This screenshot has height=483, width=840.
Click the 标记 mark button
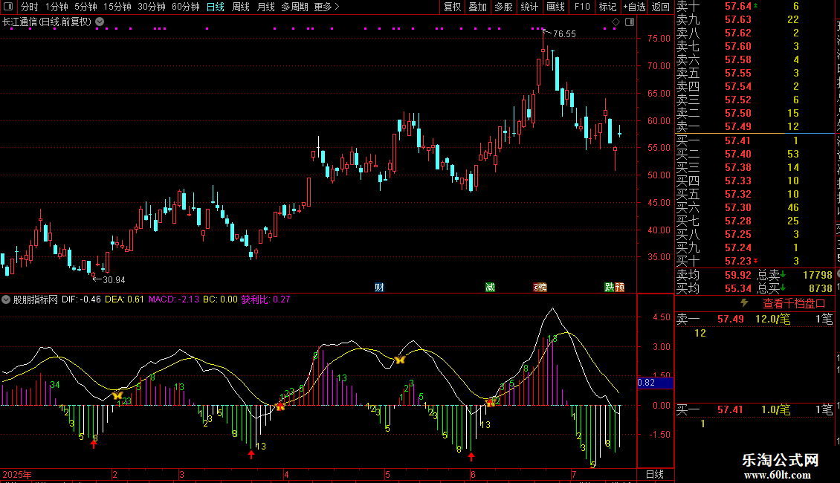point(607,7)
